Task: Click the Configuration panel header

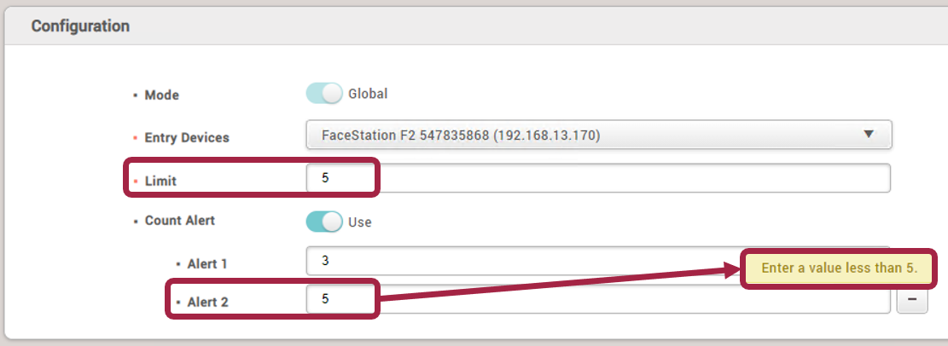Action: click(x=81, y=26)
